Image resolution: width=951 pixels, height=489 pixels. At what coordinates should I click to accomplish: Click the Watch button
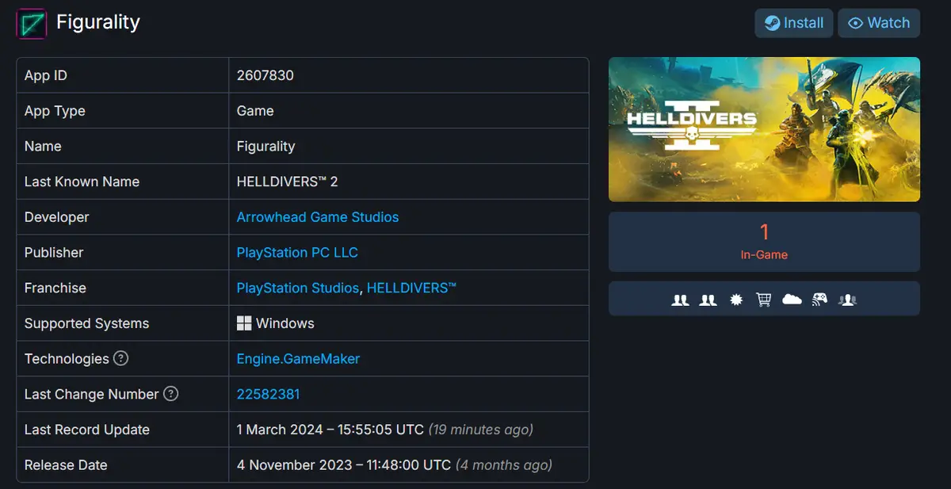pyautogui.click(x=879, y=23)
